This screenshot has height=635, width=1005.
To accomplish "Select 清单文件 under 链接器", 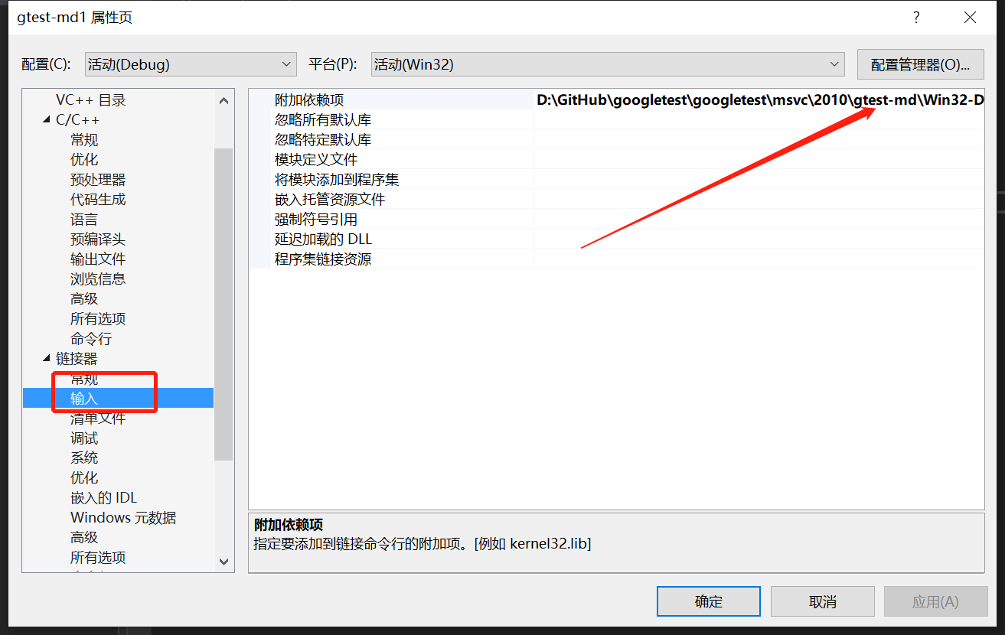I will click(98, 418).
